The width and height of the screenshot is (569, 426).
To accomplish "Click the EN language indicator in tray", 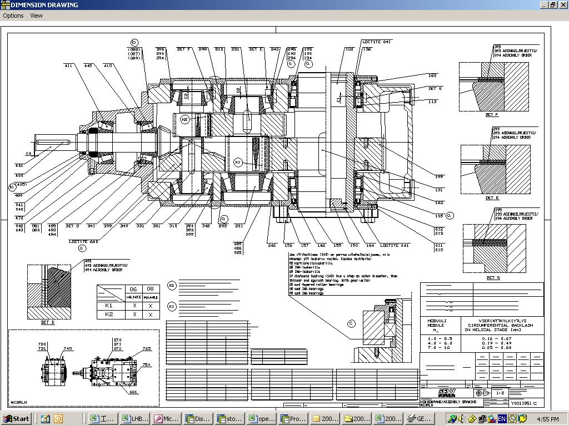I will pyautogui.click(x=502, y=419).
